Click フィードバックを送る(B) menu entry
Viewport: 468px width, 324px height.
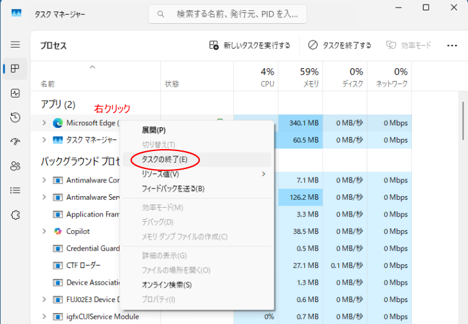[172, 188]
